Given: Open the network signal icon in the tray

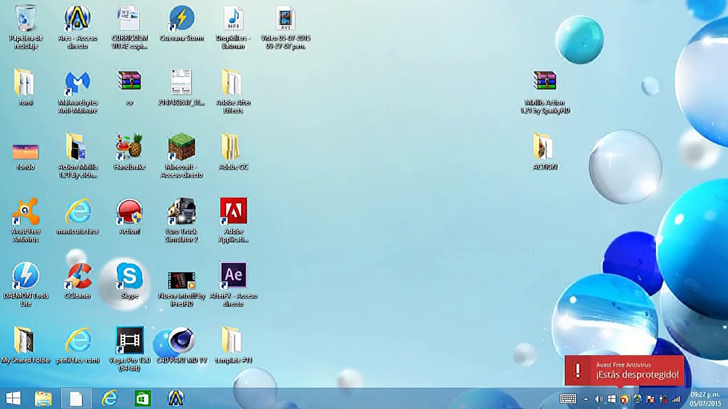Looking at the screenshot, I should click(x=677, y=399).
